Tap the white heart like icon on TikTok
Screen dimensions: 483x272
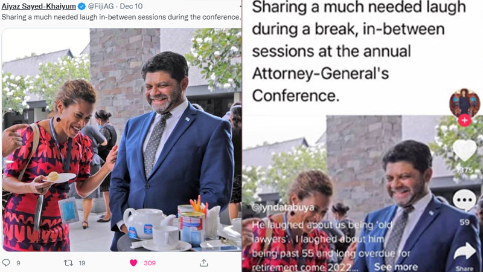pos(464,150)
